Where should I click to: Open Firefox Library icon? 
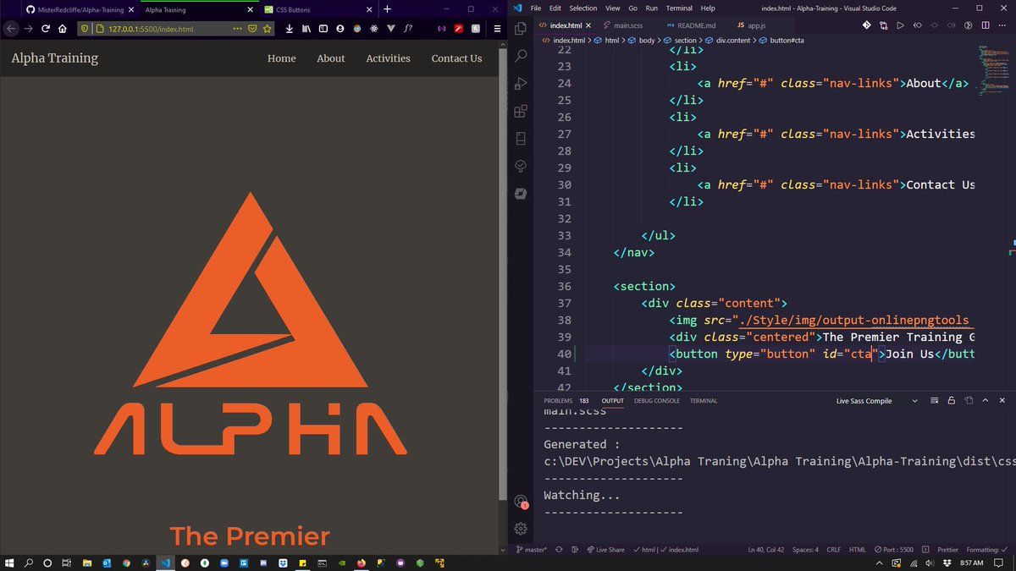point(306,28)
